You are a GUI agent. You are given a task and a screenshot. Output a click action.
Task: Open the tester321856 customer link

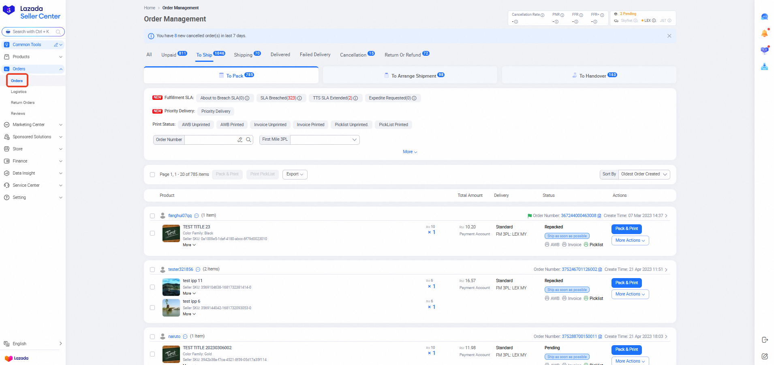pyautogui.click(x=181, y=269)
